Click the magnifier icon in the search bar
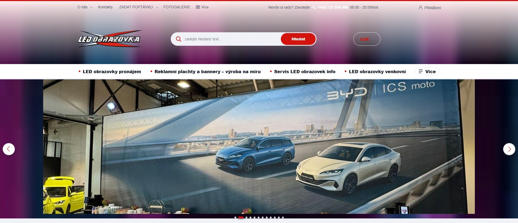This screenshot has height=223, width=518. (179, 39)
